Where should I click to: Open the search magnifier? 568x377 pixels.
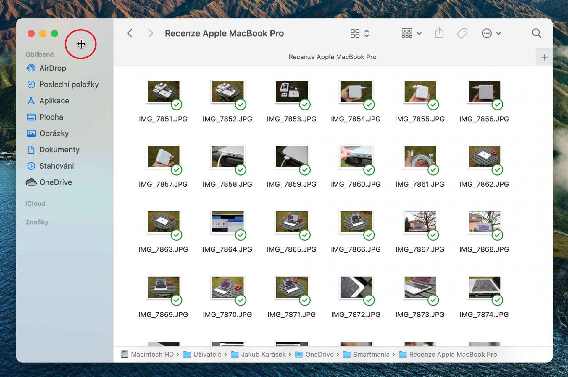click(536, 33)
